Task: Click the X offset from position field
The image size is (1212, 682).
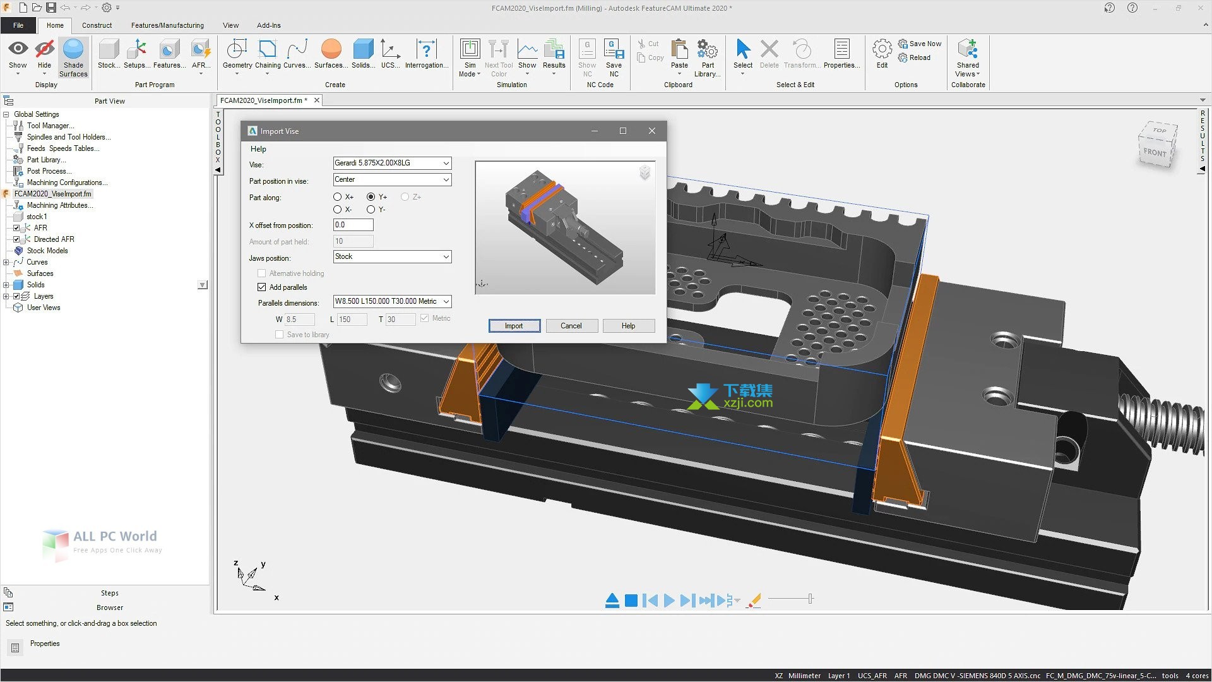Action: click(353, 225)
